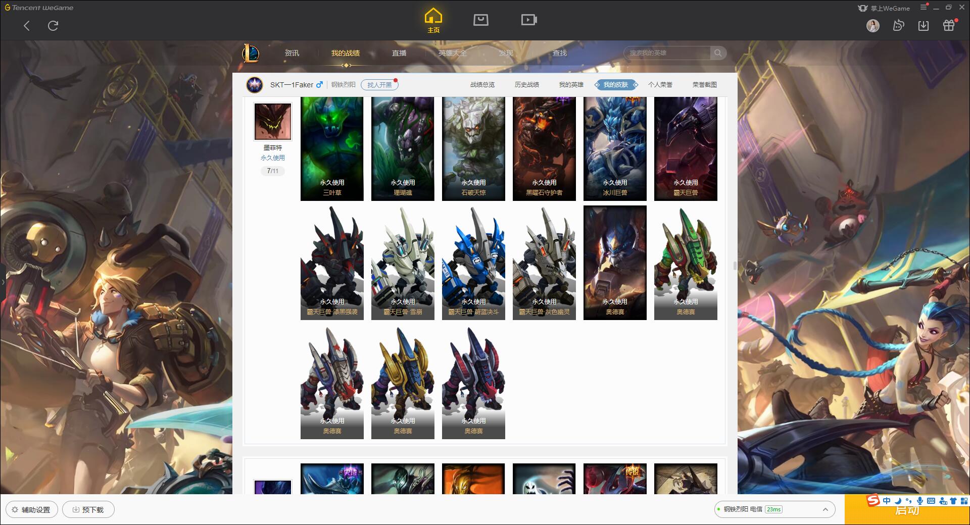Expand the 钢铁烈阳 电信 server selector
970x525 pixels.
(774, 509)
